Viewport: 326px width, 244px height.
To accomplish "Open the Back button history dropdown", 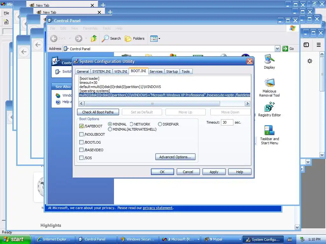I will tap(70, 38).
